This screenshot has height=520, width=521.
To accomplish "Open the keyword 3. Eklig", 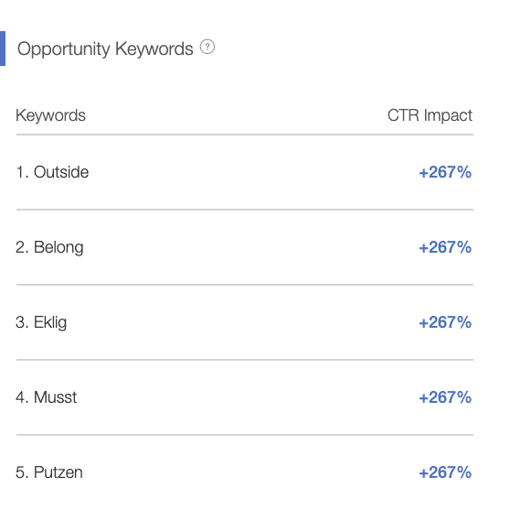I will click(41, 322).
